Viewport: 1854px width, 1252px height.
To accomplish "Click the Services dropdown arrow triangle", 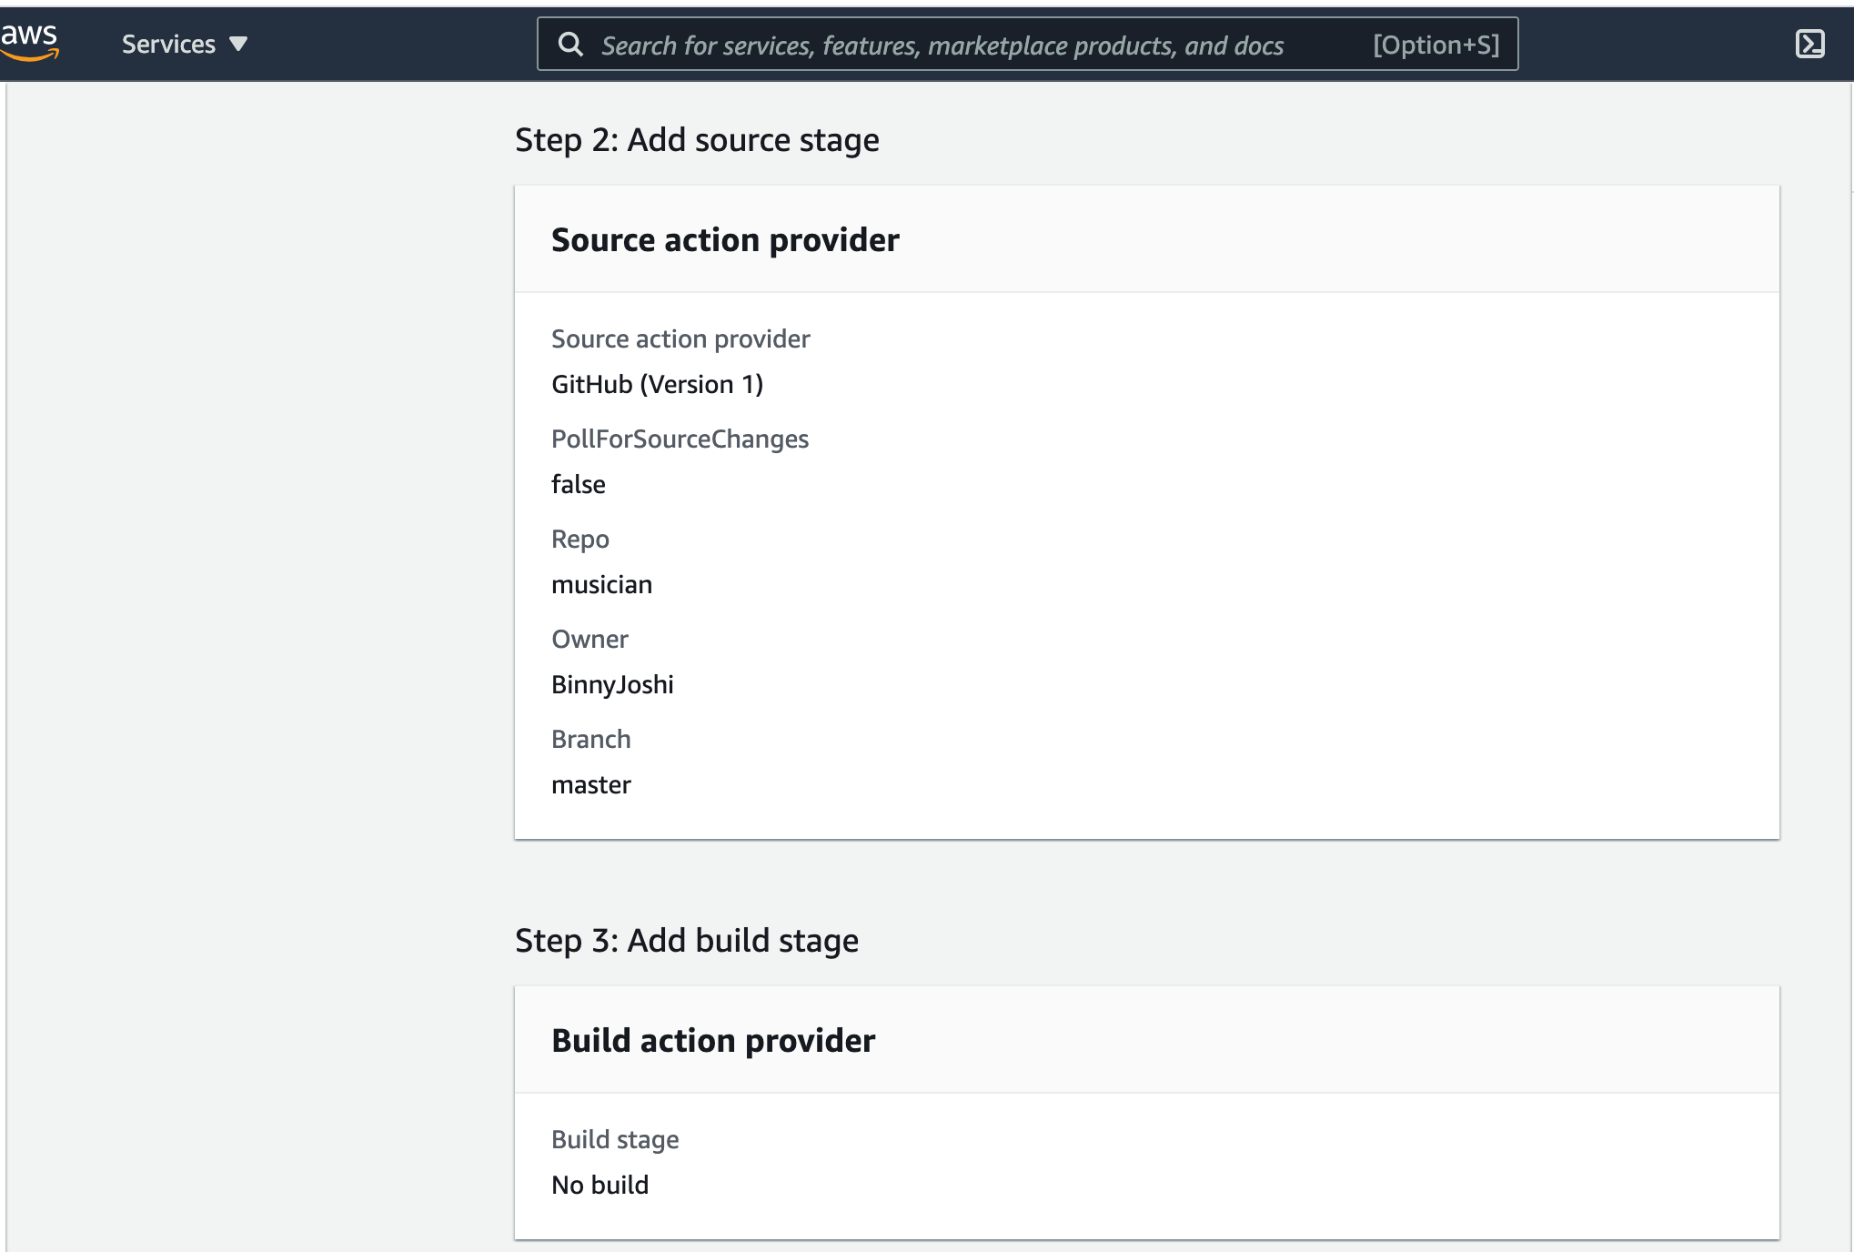I will tap(238, 44).
